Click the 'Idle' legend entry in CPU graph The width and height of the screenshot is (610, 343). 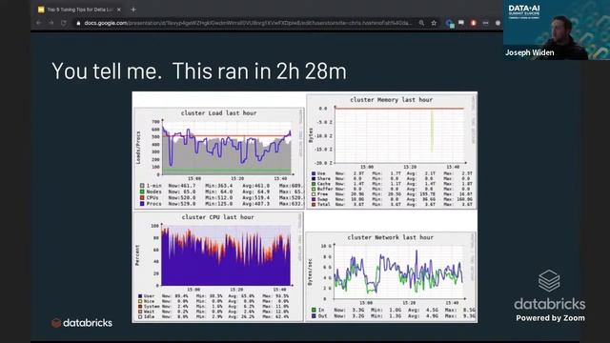click(x=146, y=317)
